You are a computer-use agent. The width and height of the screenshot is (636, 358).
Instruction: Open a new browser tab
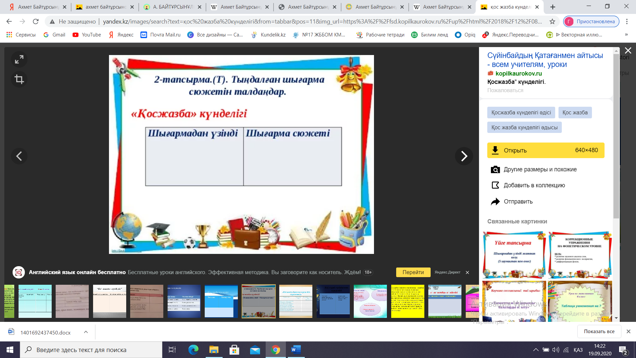(x=553, y=7)
